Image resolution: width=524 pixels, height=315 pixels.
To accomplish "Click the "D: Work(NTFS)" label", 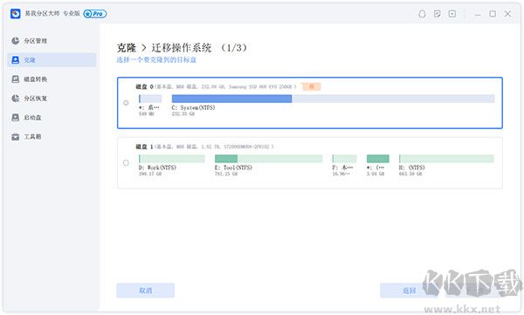I will pyautogui.click(x=157, y=168).
